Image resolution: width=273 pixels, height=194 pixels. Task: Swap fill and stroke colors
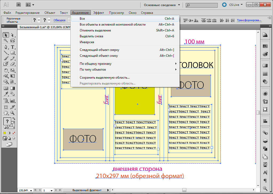click(14, 119)
